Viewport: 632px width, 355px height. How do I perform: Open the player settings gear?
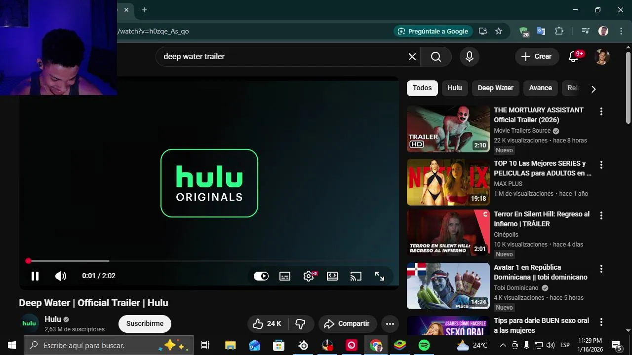pos(309,276)
